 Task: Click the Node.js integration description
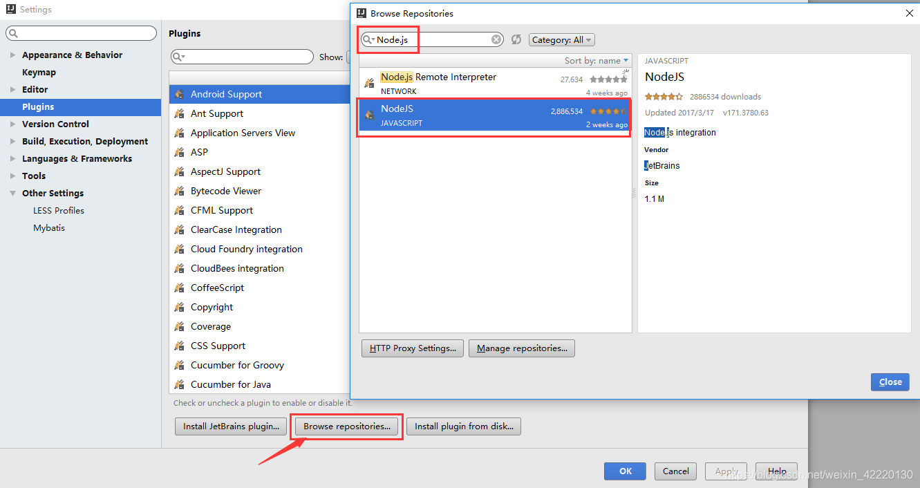(680, 133)
